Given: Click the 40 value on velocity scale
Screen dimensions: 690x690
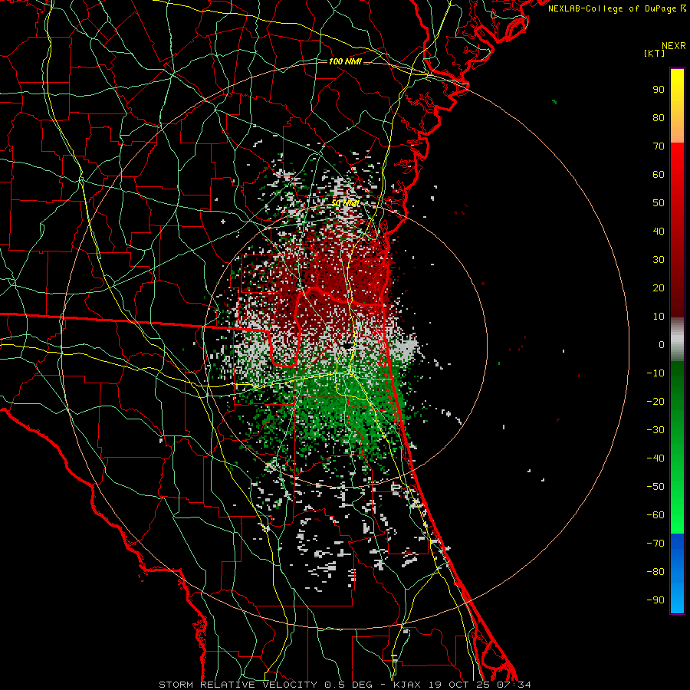Looking at the screenshot, I should point(659,231).
